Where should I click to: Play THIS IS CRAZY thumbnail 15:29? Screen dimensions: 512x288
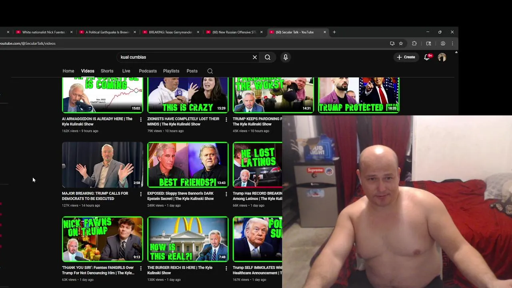click(188, 95)
